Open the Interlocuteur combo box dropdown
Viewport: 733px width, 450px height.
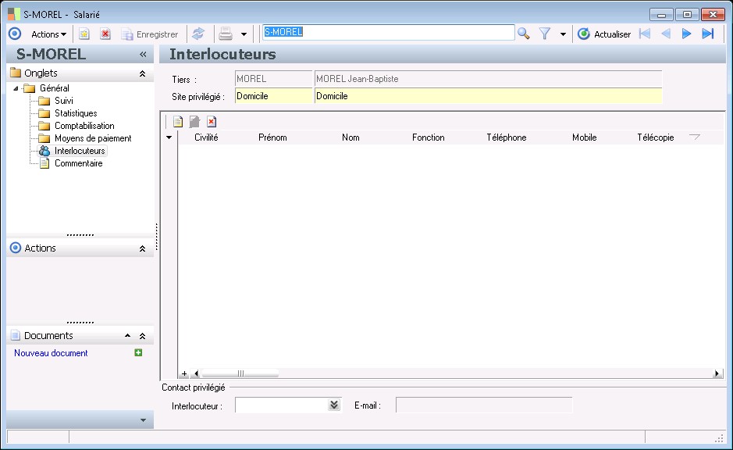[x=334, y=405]
